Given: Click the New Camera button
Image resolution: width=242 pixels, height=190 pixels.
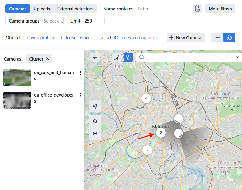Looking at the screenshot, I should [186, 37].
